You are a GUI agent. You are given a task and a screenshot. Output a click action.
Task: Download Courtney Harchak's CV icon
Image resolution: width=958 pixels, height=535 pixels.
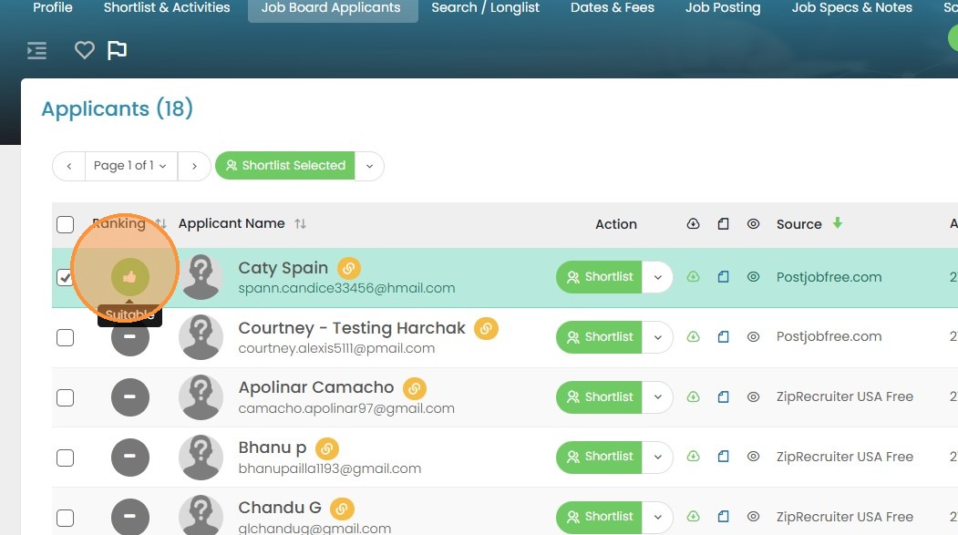click(693, 336)
